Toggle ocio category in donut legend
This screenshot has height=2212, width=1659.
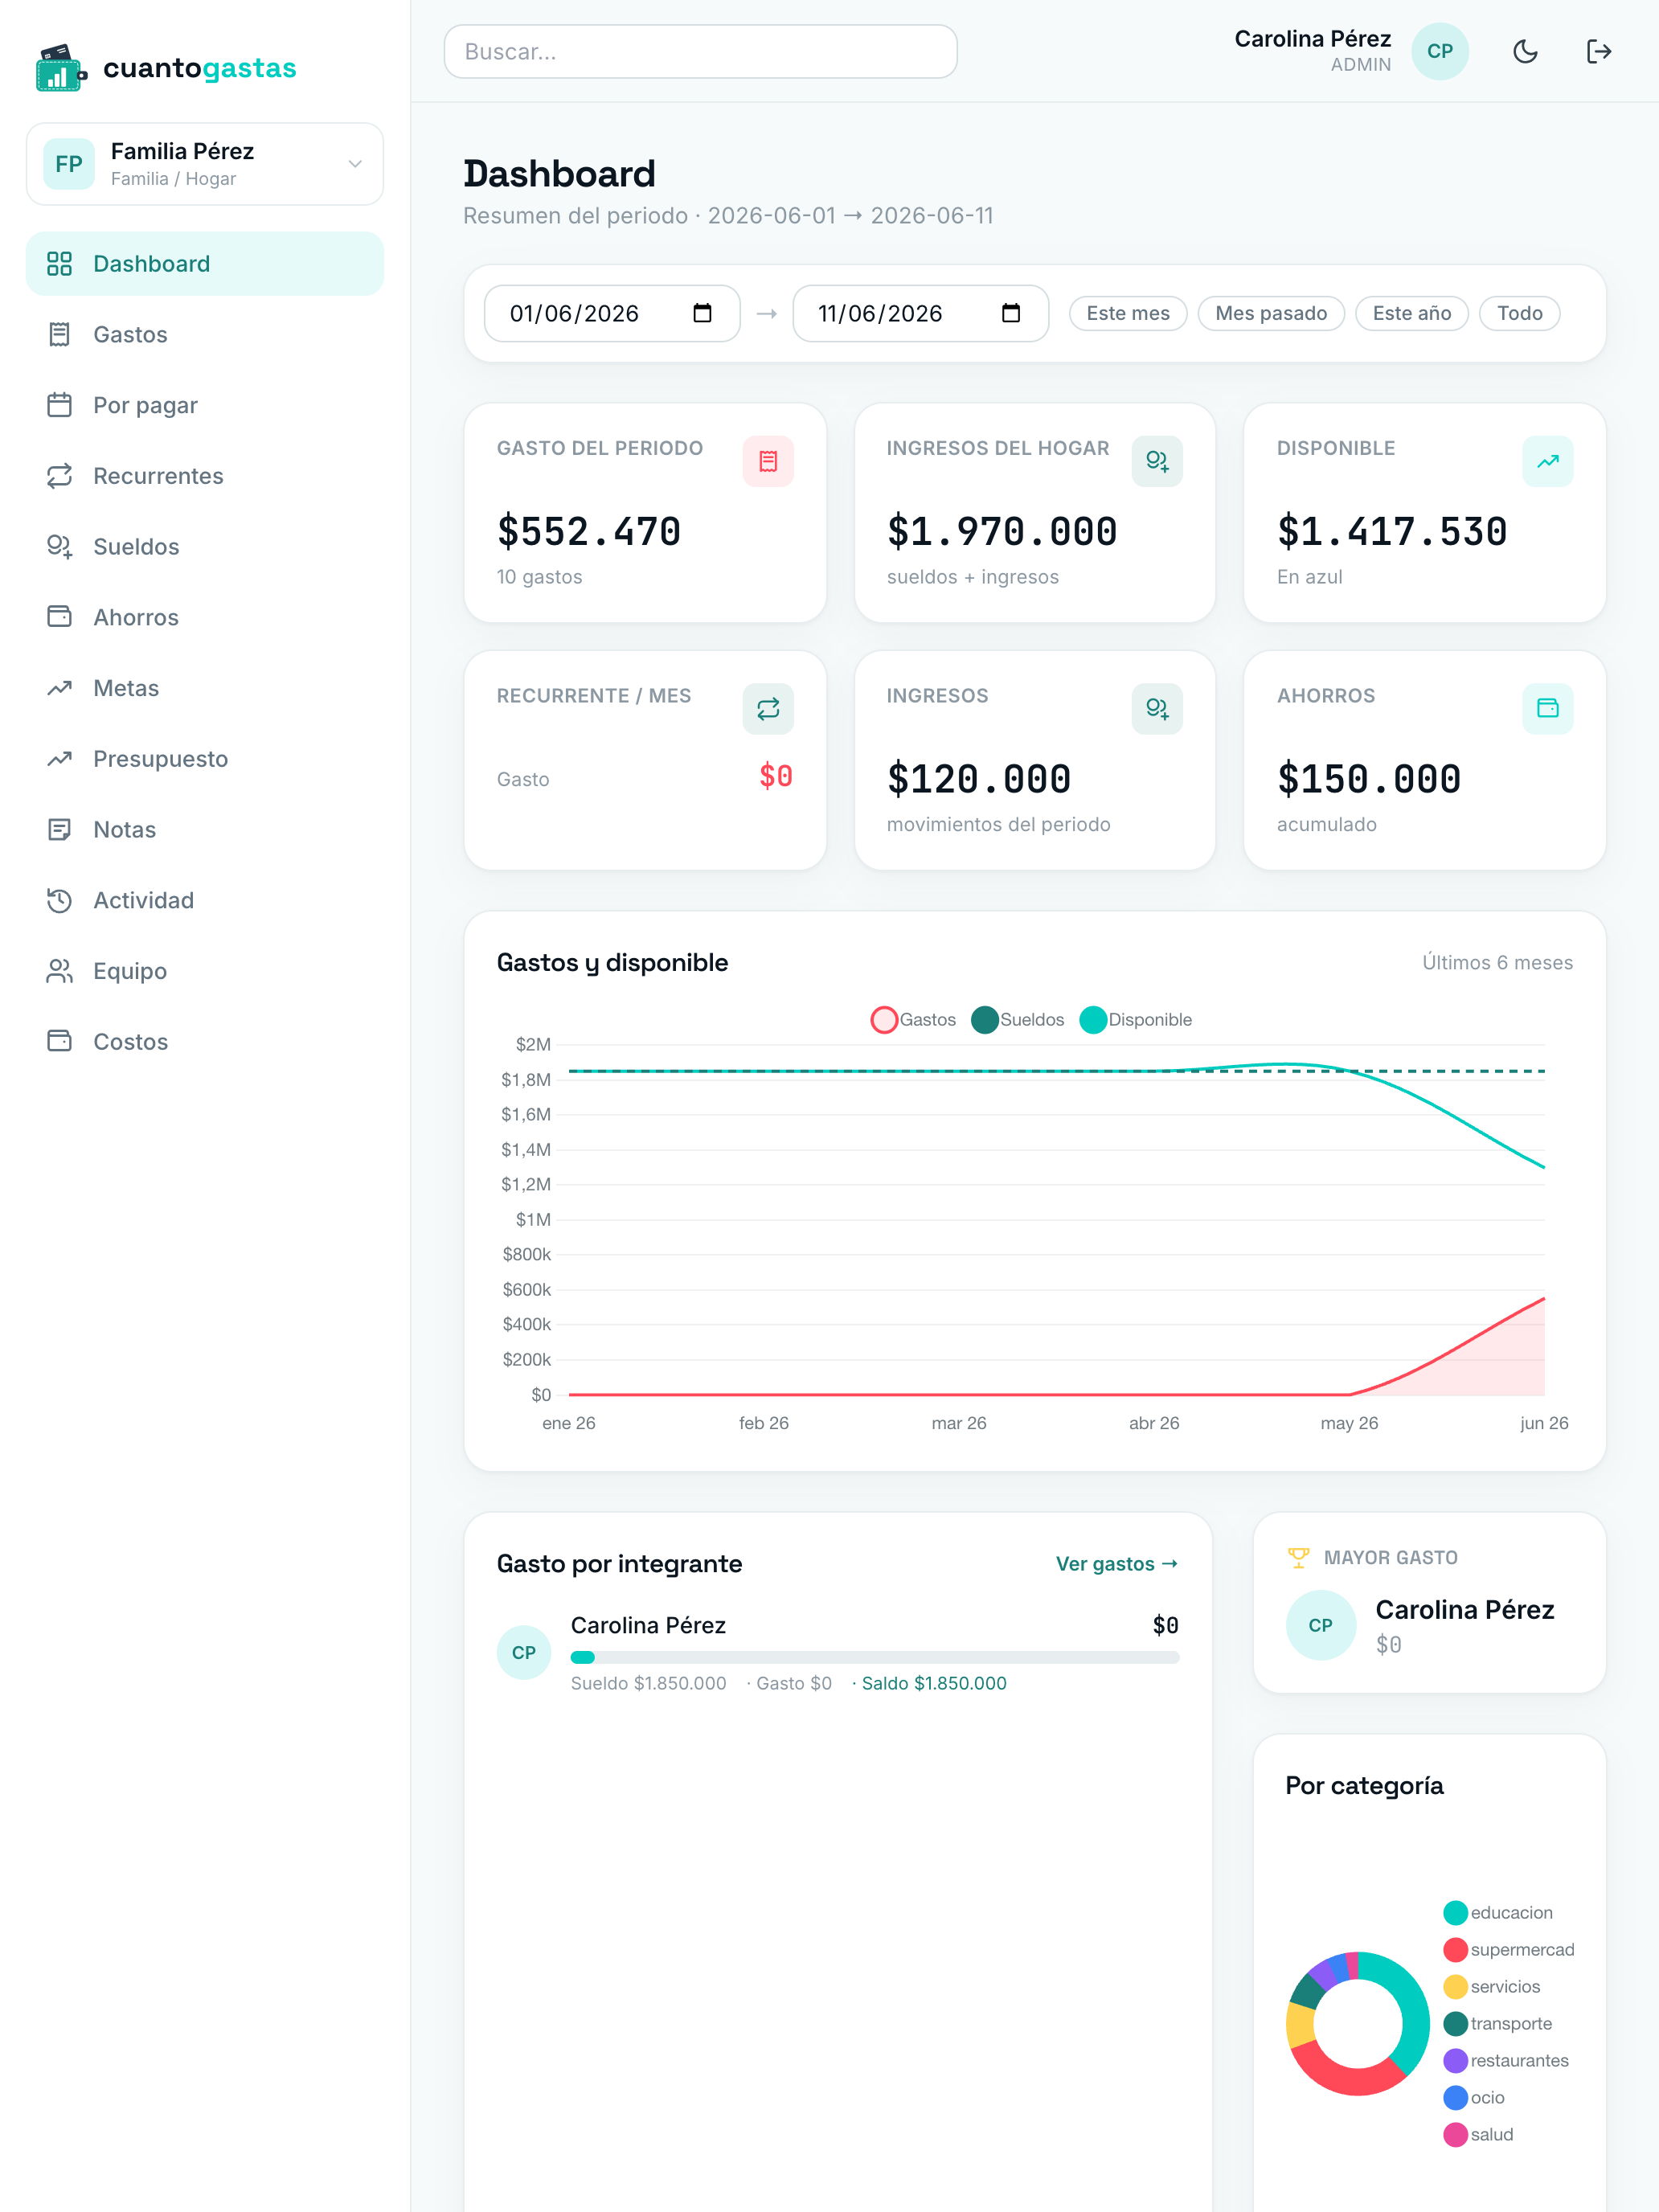pos(1474,2097)
